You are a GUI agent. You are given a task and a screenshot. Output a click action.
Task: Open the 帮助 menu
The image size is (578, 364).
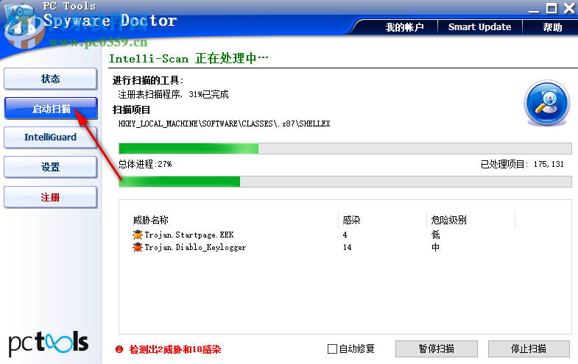(551, 27)
